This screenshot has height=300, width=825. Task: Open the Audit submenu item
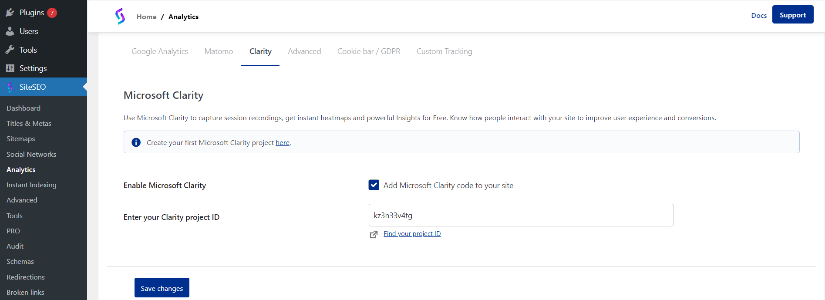tap(15, 246)
